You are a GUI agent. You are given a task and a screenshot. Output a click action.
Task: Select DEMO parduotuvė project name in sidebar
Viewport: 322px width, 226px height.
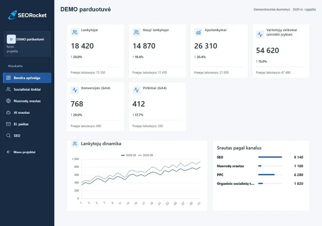point(30,39)
